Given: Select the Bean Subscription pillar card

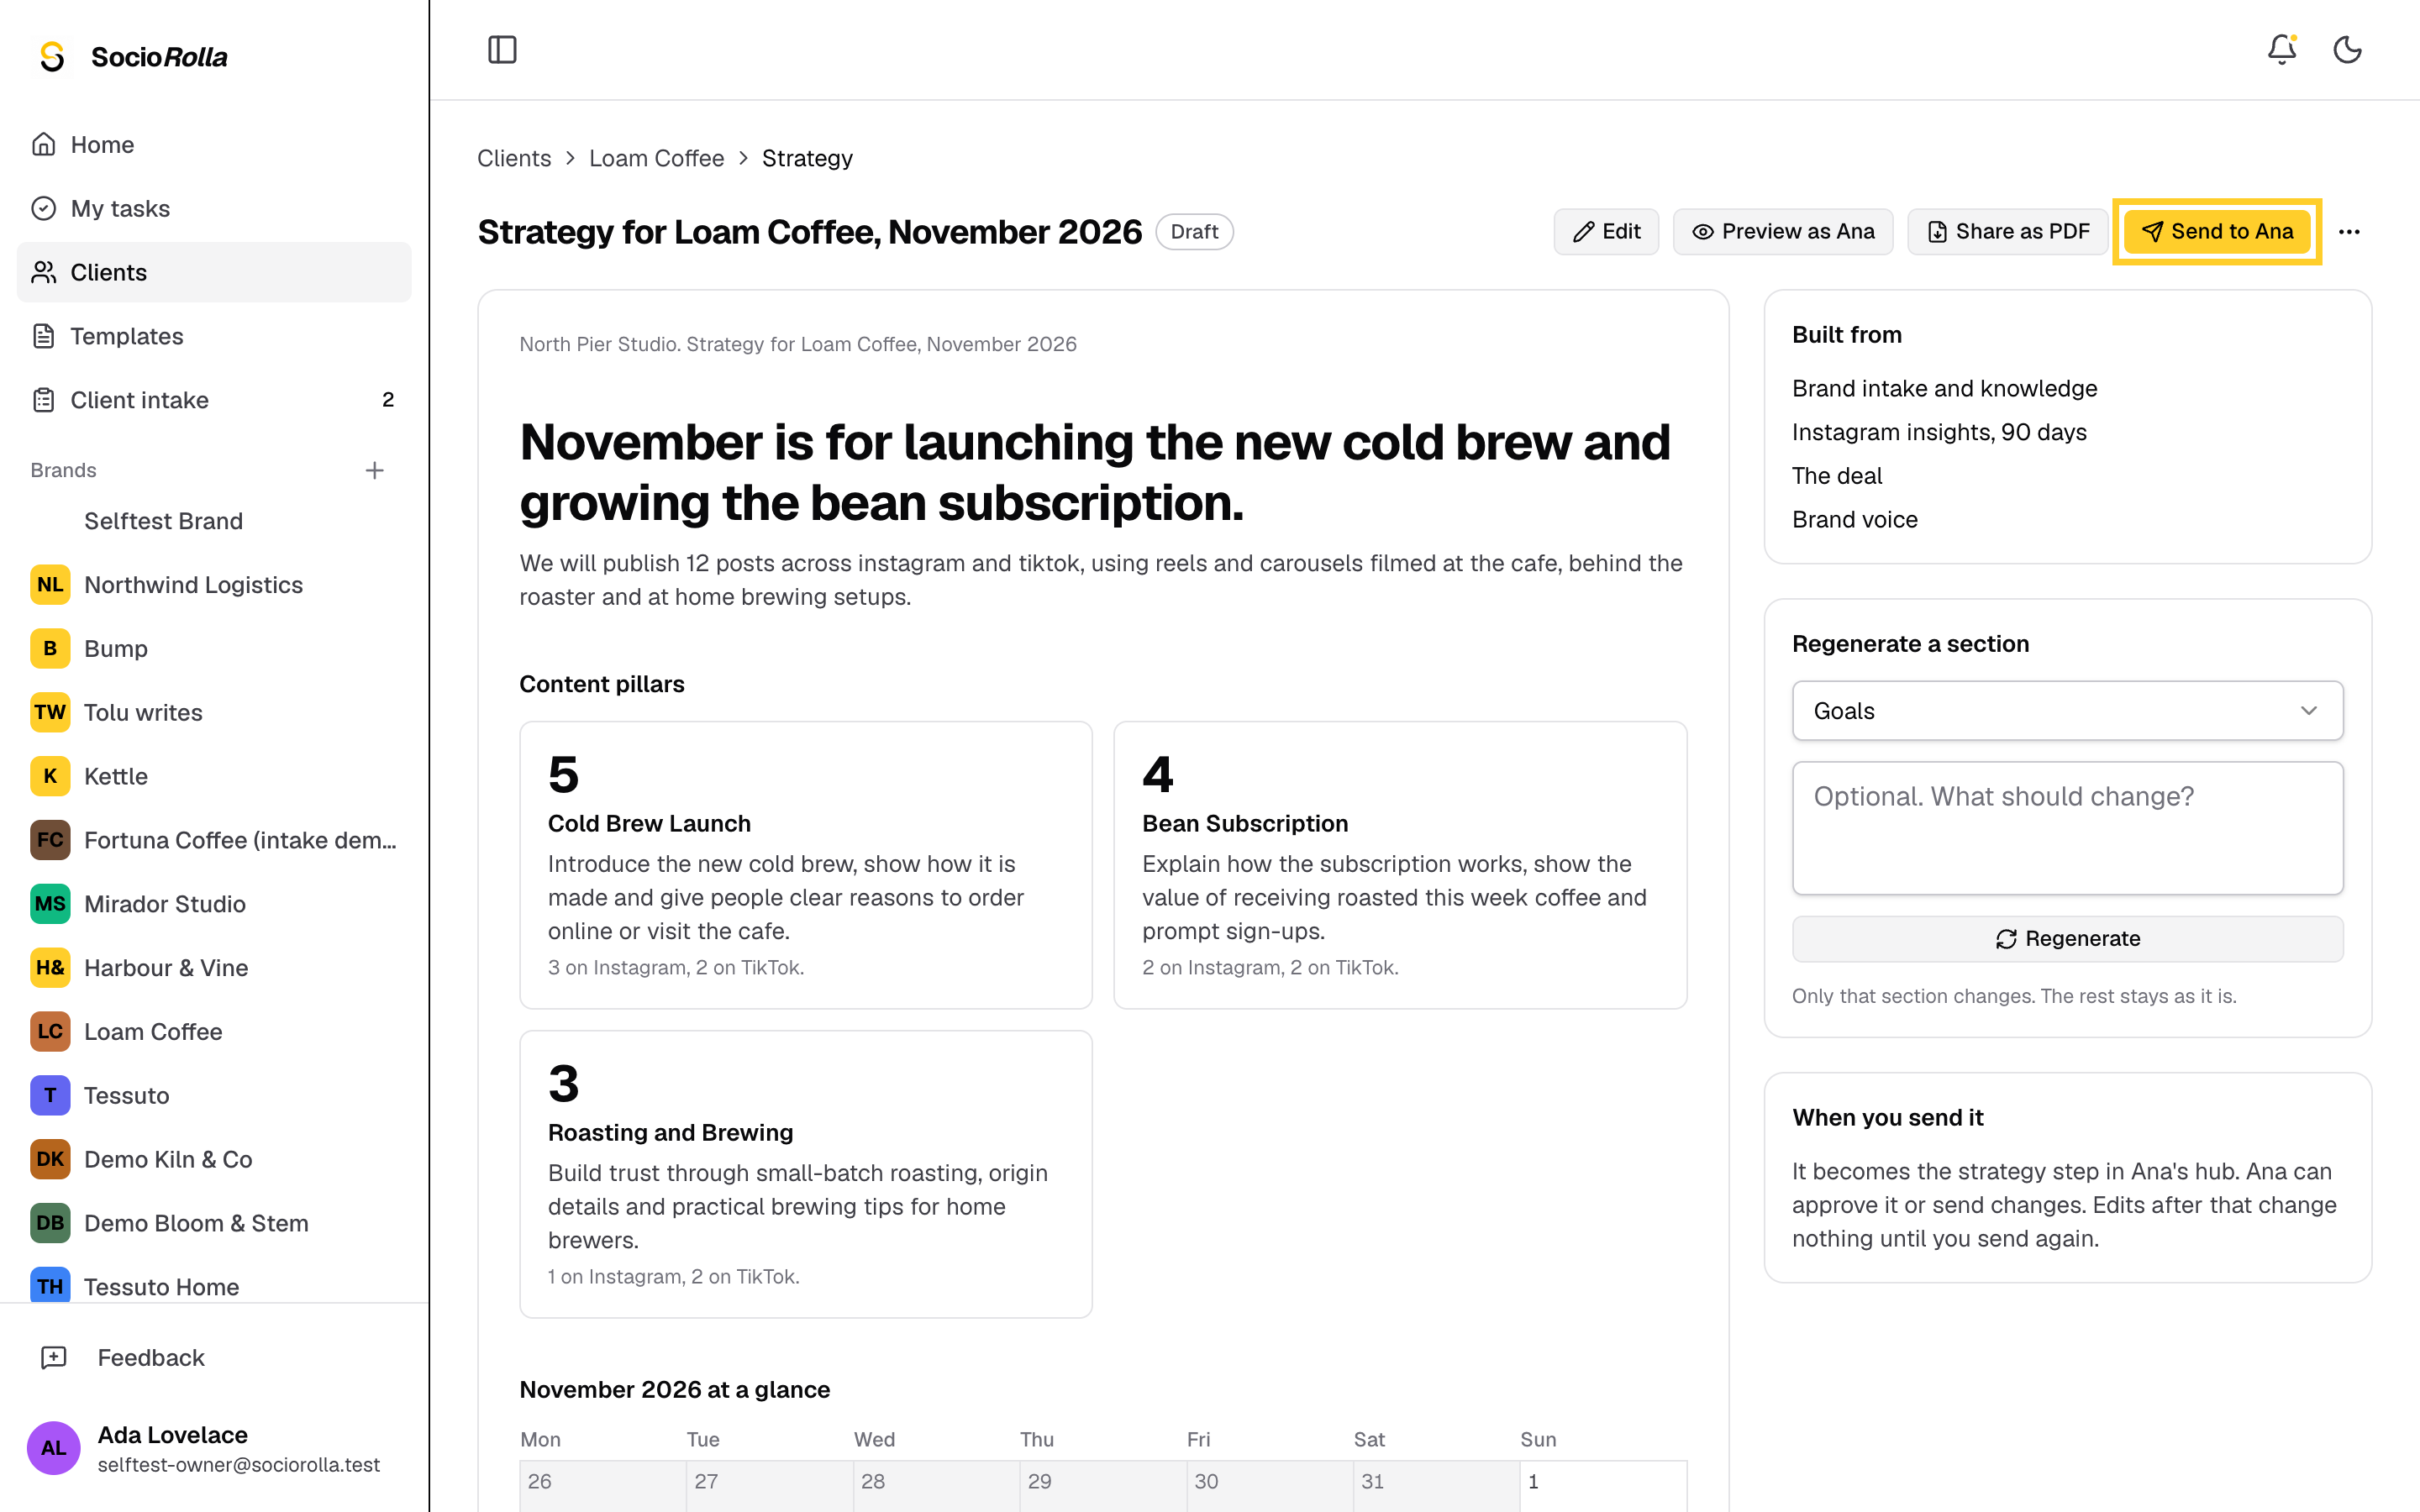Looking at the screenshot, I should click(1400, 865).
